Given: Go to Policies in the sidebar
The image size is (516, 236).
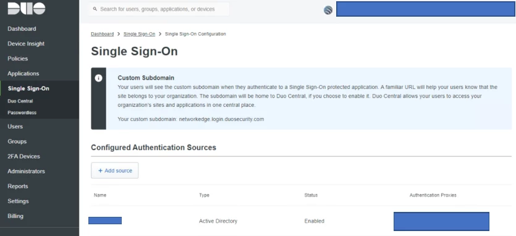Looking at the screenshot, I should pos(18,59).
